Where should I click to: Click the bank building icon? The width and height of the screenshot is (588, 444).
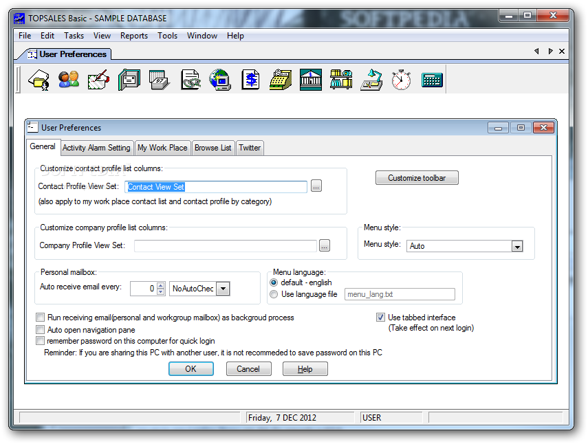tap(311, 80)
